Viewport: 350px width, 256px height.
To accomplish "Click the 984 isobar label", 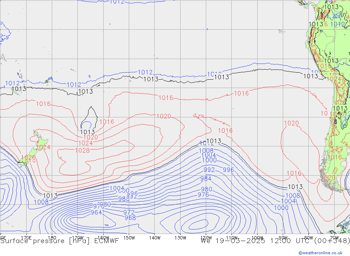I will coord(206,179).
